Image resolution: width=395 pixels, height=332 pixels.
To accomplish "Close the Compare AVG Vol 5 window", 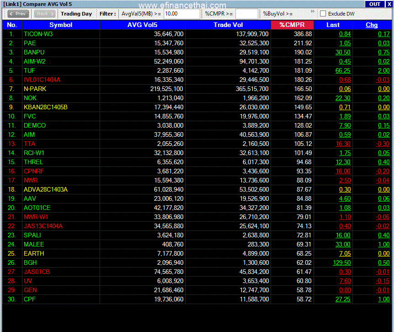I will tap(389, 4).
